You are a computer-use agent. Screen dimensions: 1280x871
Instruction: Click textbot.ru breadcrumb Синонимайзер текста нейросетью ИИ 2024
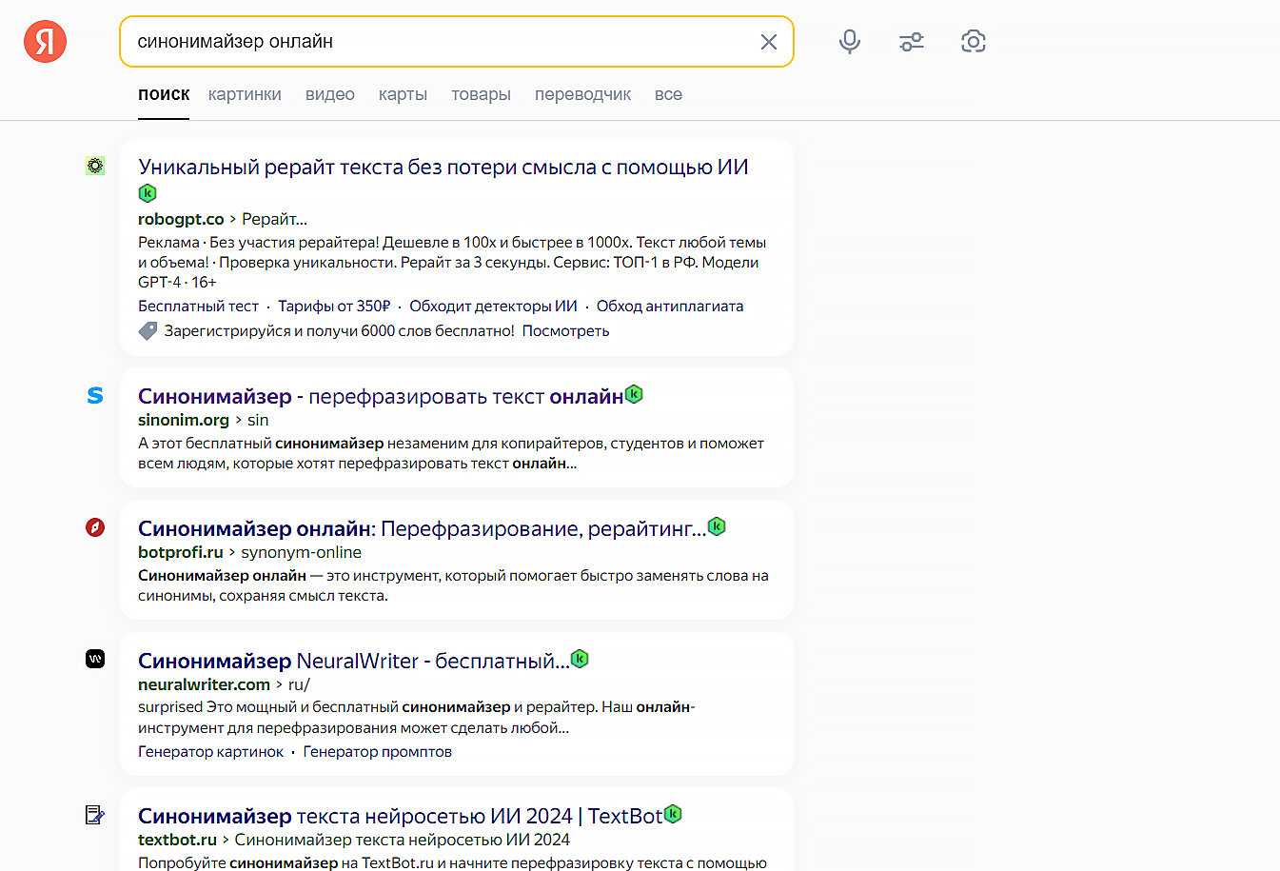402,840
